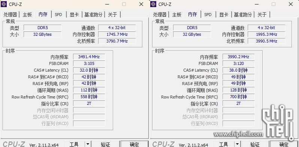The height and width of the screenshot is (147, 299).
Task: Click 验证 button in right CPU-Z window
Action: (x=255, y=144)
